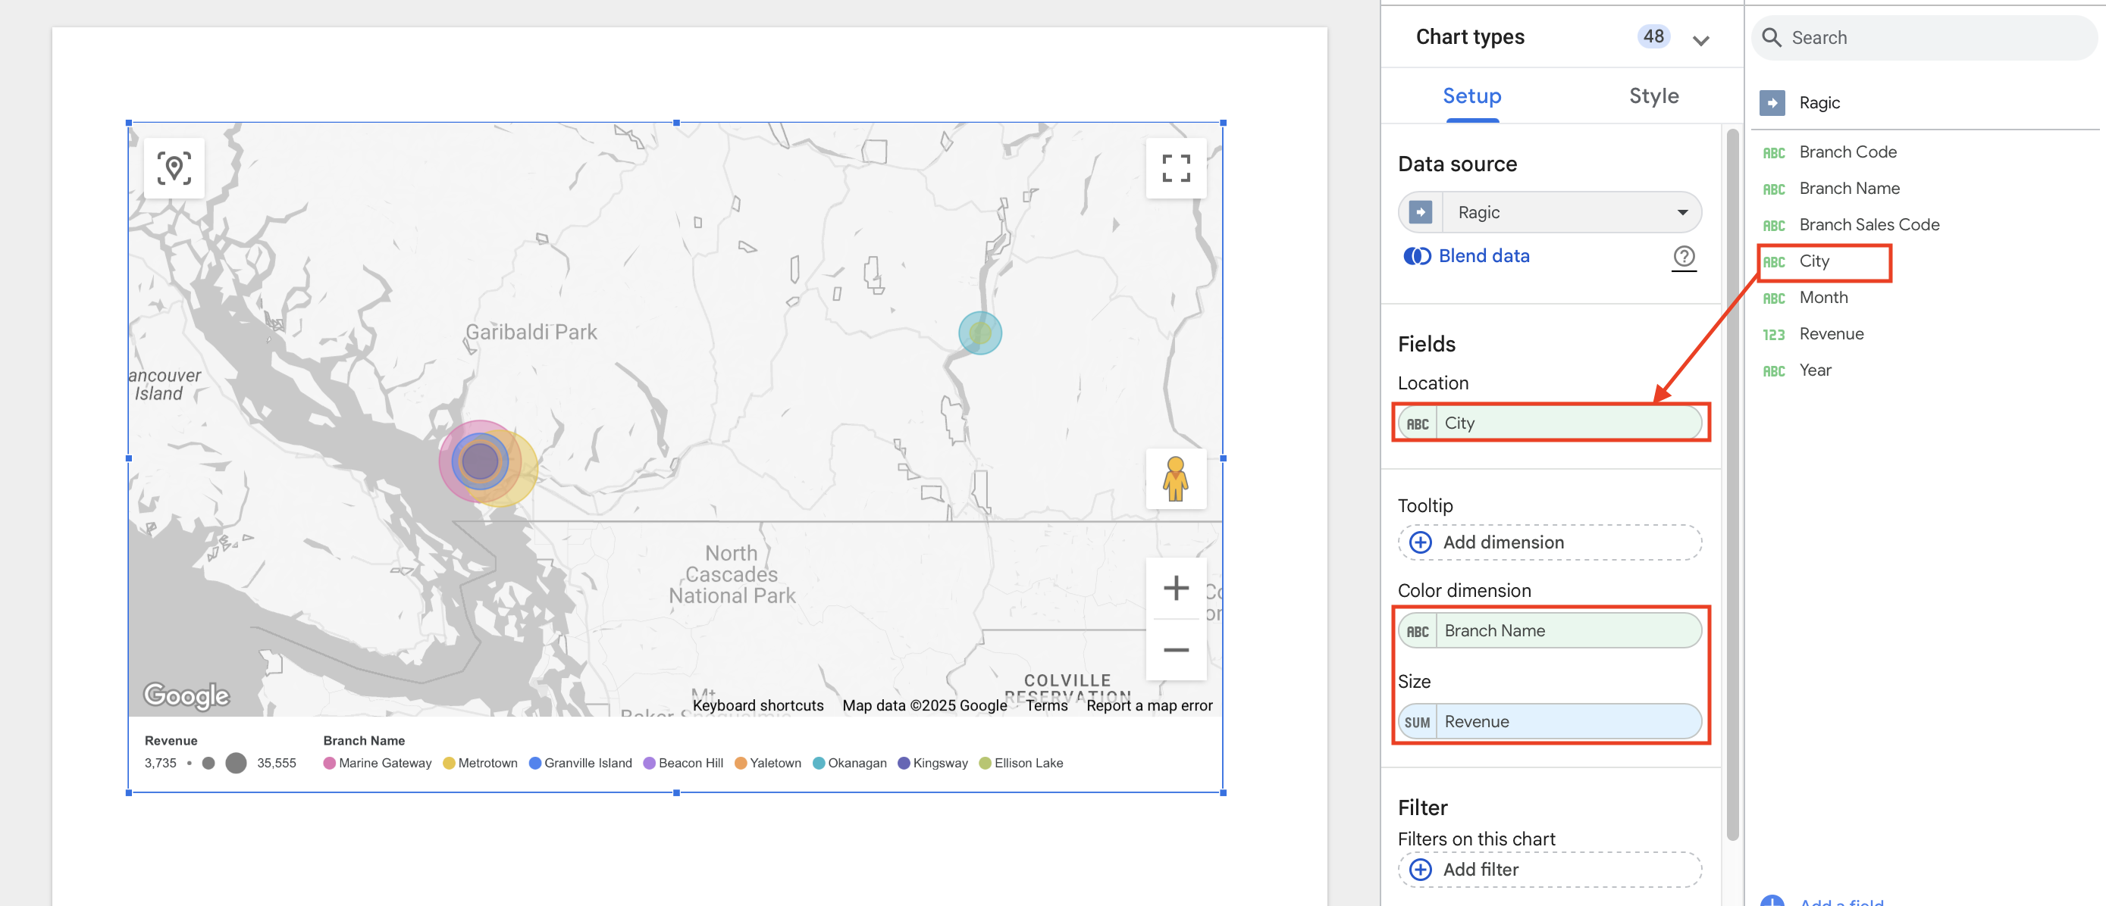The image size is (2106, 906).
Task: Click the Kingsway legend swatch
Action: 904,764
